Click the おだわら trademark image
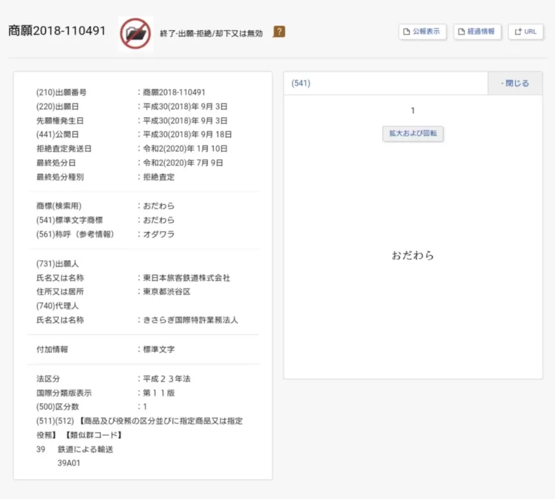The width and height of the screenshot is (555, 499). coord(413,255)
